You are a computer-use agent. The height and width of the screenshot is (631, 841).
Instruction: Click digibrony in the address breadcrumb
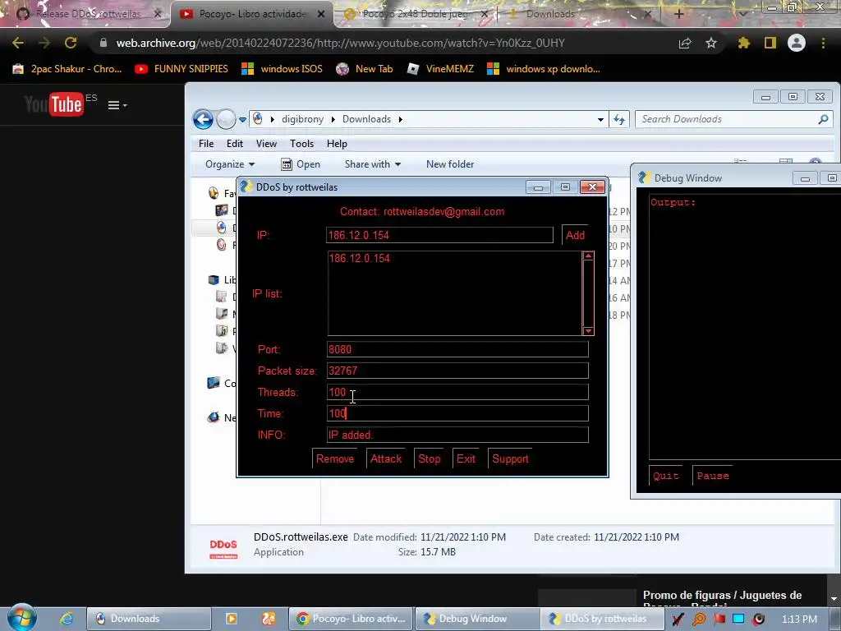(302, 119)
